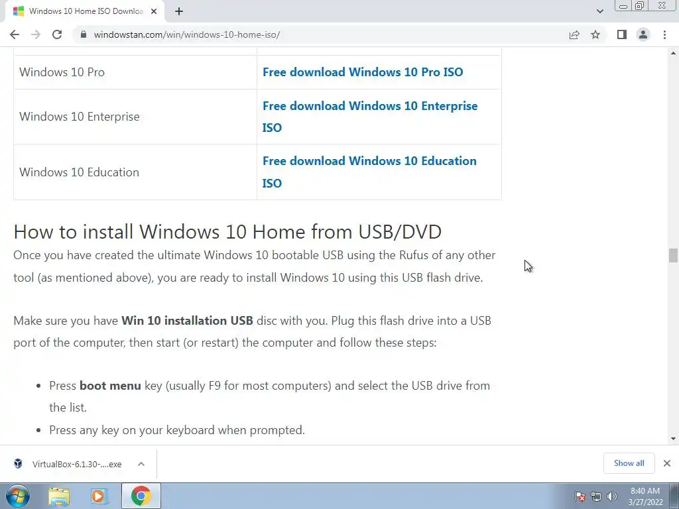Screen dimensions: 679x509
Task: Open the Windows Start menu
Action: (x=18, y=496)
